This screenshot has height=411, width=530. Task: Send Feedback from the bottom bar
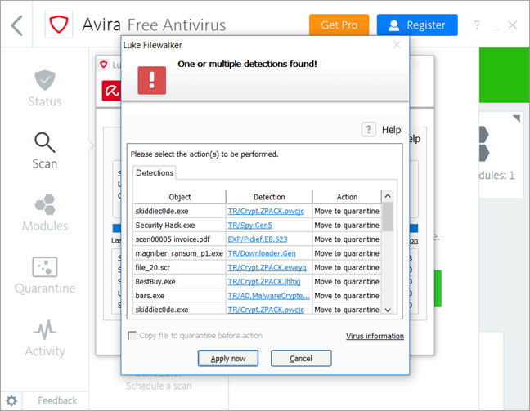click(x=57, y=400)
